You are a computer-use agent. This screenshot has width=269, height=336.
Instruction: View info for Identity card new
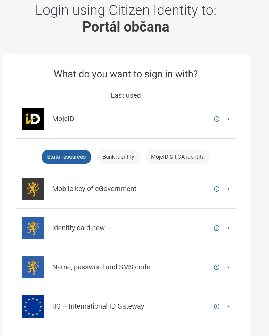pos(217,228)
